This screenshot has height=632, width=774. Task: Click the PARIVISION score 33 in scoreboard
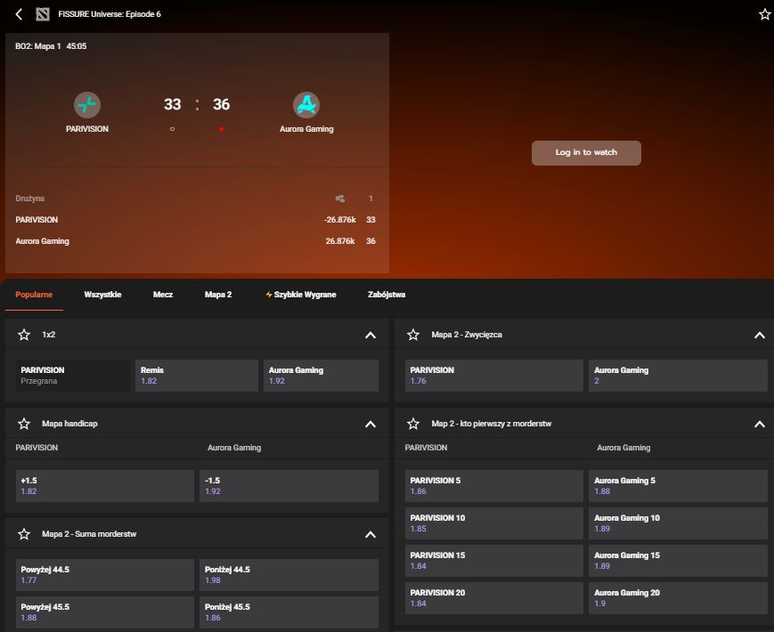click(x=172, y=105)
